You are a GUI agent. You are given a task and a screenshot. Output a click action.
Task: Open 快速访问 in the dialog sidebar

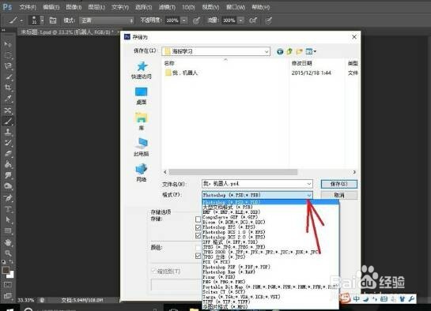(x=142, y=70)
